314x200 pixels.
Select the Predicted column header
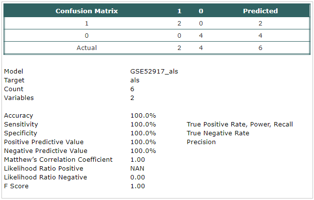(260, 11)
